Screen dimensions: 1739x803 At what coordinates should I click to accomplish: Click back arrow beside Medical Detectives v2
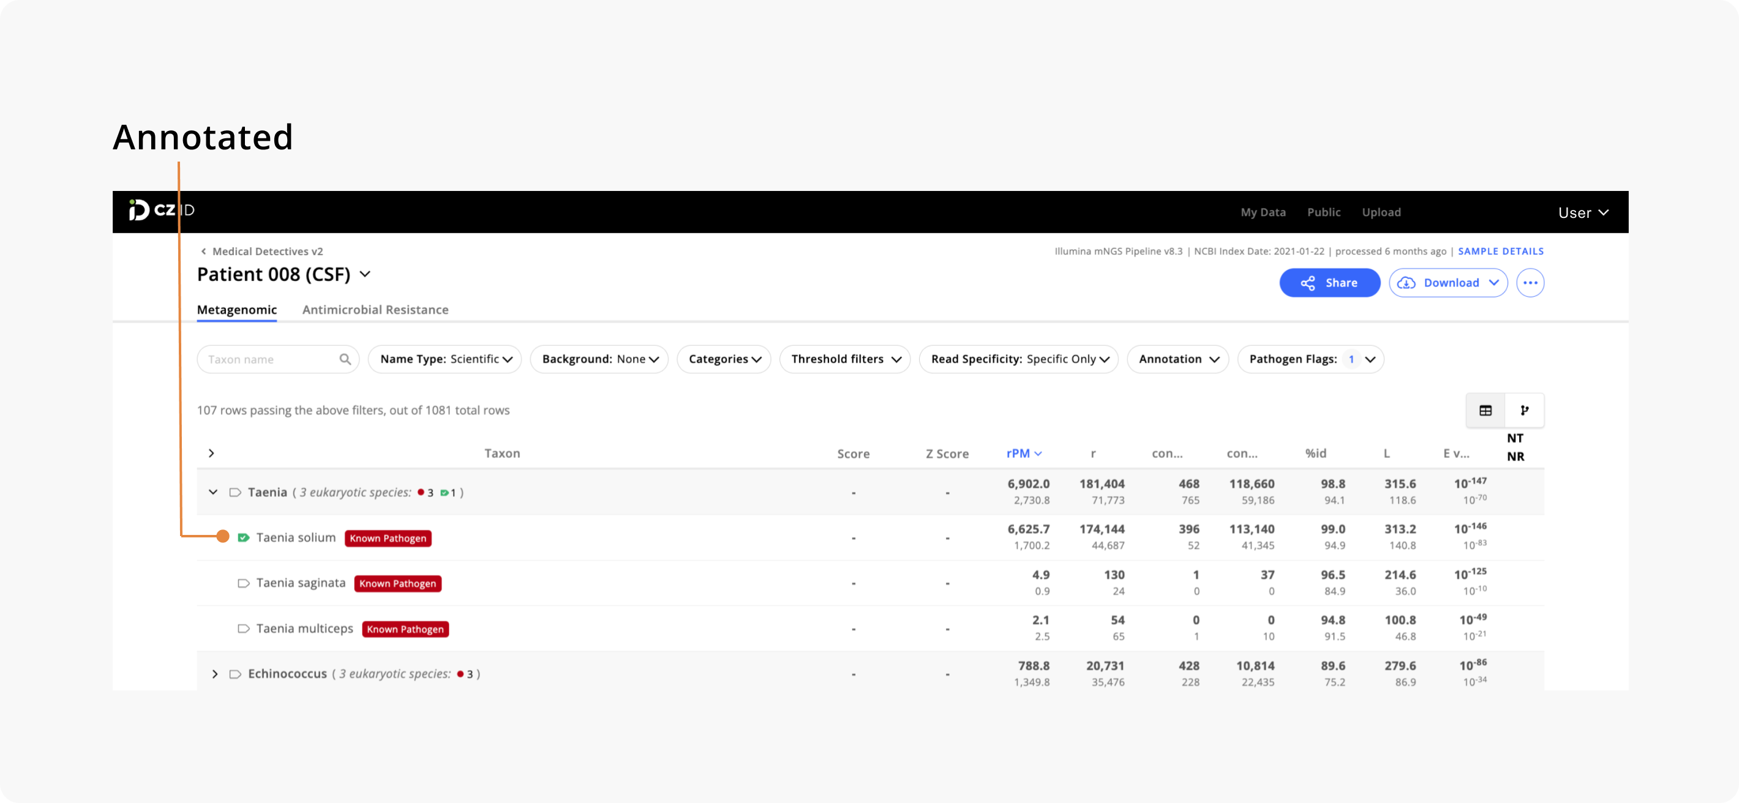tap(203, 251)
